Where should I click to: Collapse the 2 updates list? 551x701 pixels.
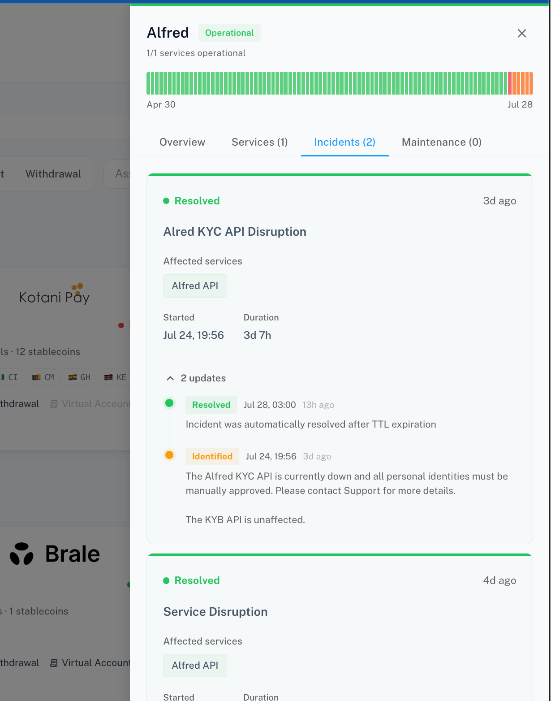(x=196, y=378)
